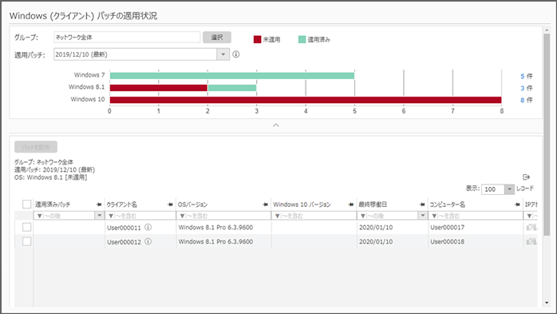Click the red Windows 10 unapplied bar

(306, 100)
